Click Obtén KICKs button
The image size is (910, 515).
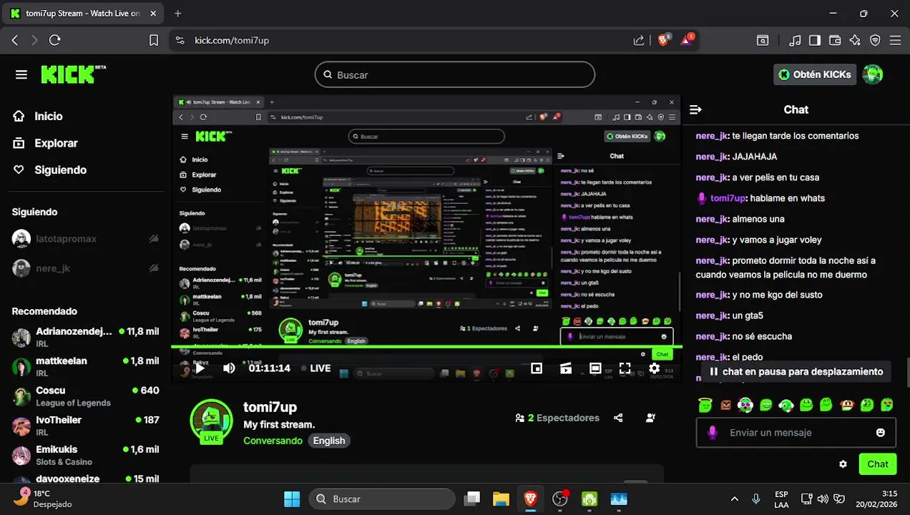click(815, 74)
